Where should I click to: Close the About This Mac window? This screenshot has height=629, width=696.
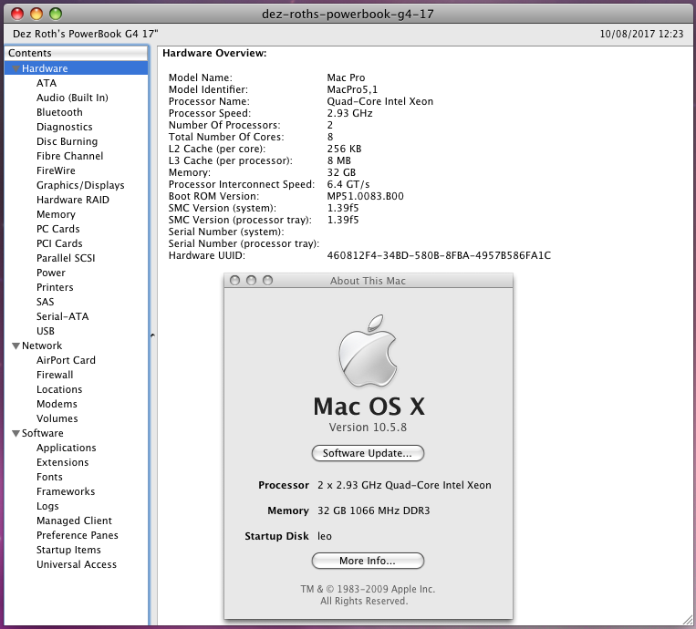235,281
